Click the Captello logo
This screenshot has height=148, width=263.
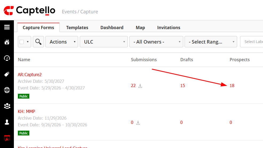(x=29, y=11)
